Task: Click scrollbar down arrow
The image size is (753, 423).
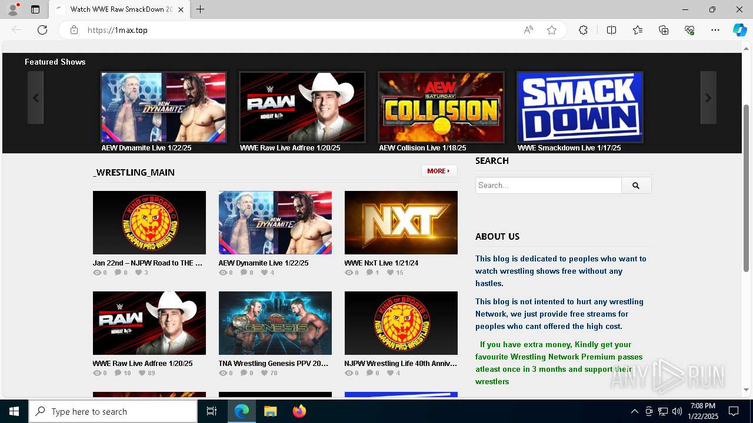Action: click(x=747, y=390)
